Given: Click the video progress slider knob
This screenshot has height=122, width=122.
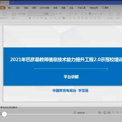Looking at the screenshot, I should (4, 114).
